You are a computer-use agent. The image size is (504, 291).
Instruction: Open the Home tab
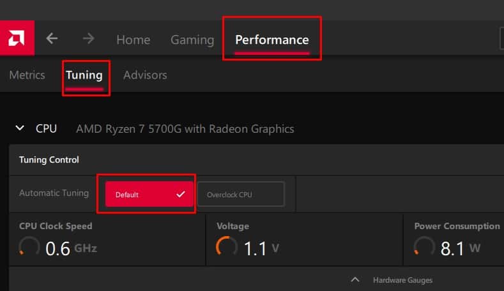133,40
